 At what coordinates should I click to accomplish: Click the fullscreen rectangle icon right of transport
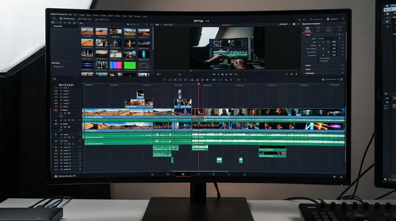pos(286,74)
